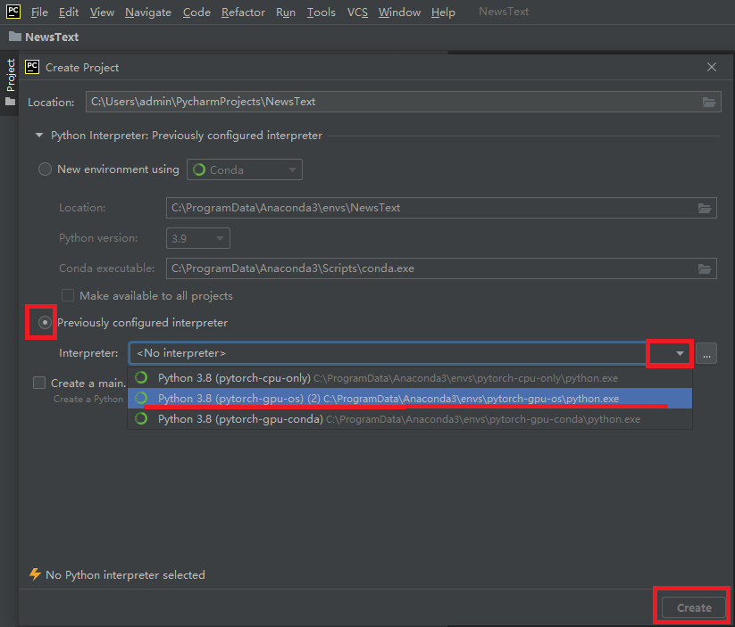Open the Conda environment type dropdown
Viewport: 735px width, 627px height.
tap(244, 169)
